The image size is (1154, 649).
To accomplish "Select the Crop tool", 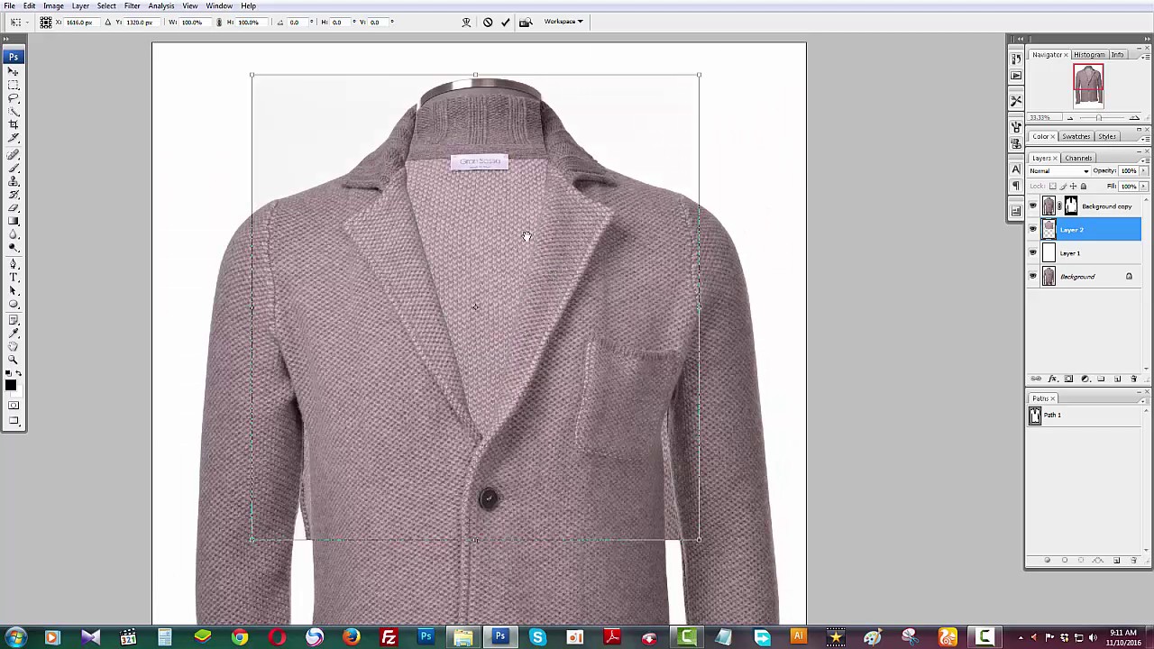I will click(14, 124).
